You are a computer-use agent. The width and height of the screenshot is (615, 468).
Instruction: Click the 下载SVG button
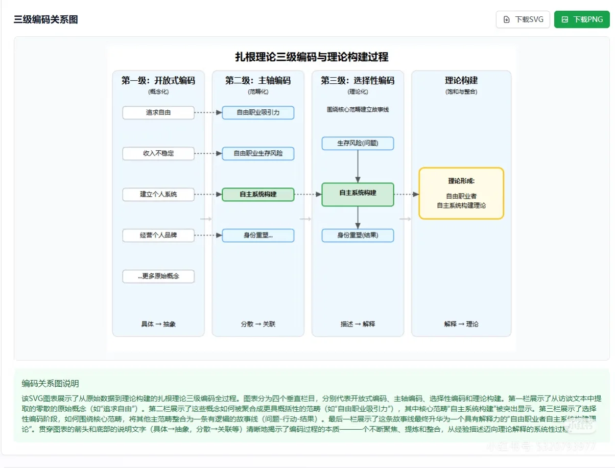coord(523,19)
